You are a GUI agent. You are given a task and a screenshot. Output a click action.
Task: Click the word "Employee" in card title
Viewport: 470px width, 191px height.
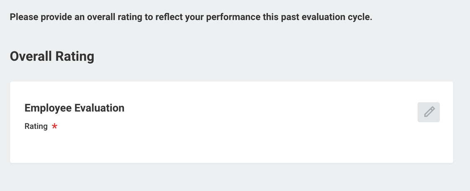pos(48,108)
